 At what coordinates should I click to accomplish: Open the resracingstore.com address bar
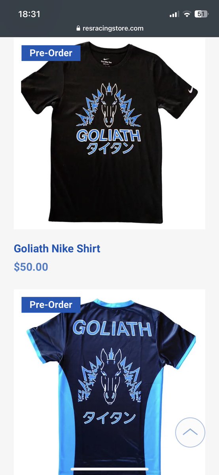point(109,28)
